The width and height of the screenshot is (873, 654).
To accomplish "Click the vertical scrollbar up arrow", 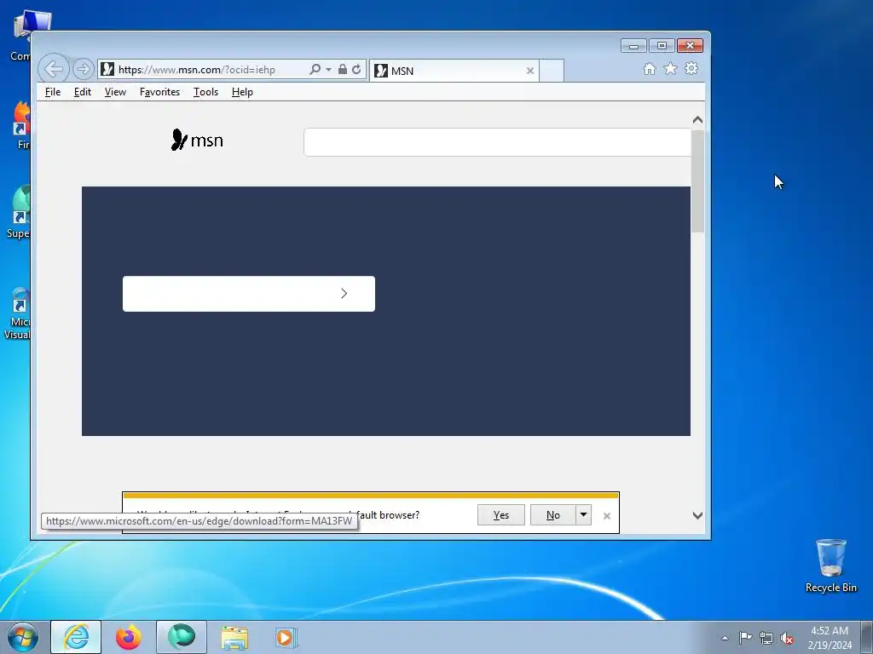I will pyautogui.click(x=697, y=120).
